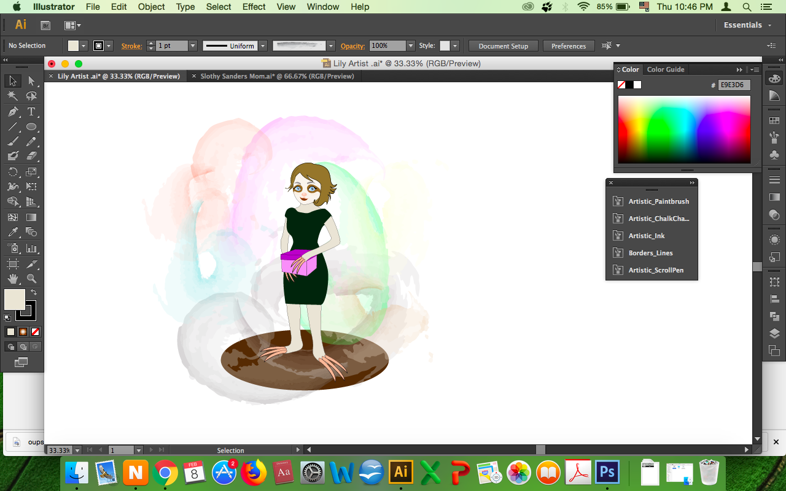Open the Swatches panel from right dock

coord(774,121)
